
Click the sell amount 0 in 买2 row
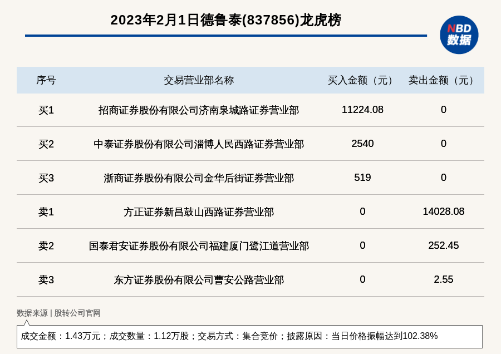click(x=444, y=144)
